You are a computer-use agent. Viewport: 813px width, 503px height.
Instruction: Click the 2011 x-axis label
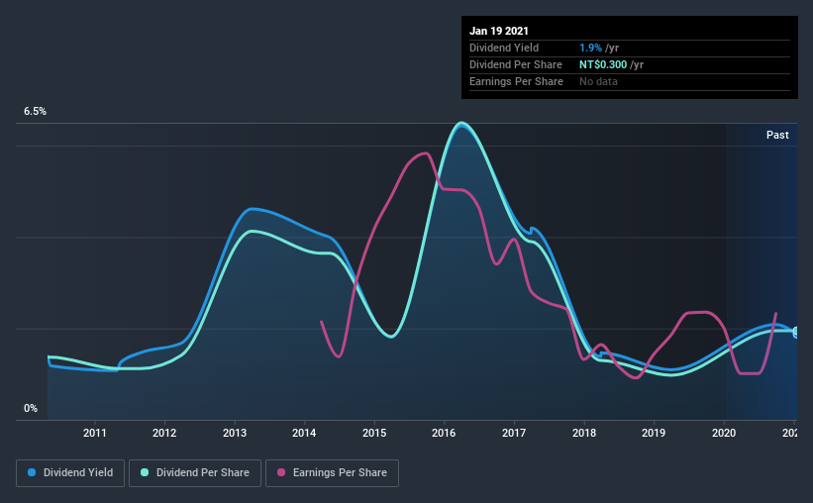pyautogui.click(x=94, y=433)
